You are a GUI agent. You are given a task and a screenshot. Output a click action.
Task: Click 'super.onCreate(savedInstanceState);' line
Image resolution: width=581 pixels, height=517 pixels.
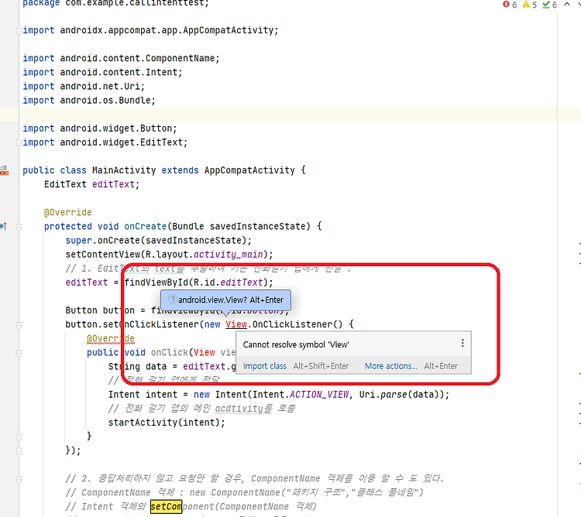pyautogui.click(x=159, y=241)
